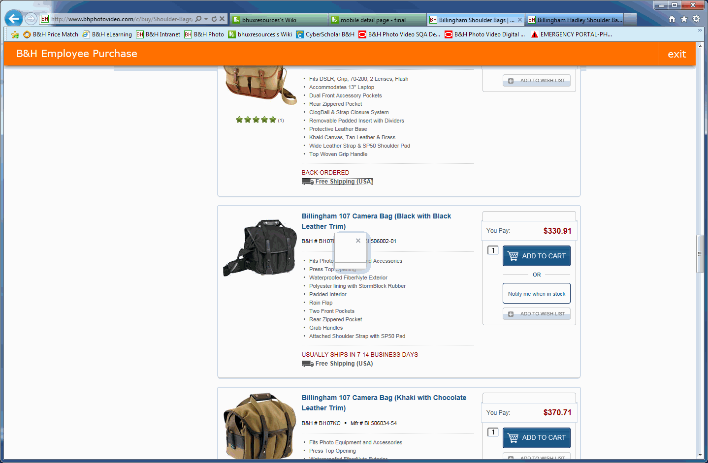Switch to Billingham Hadley Shoulder Bag tab
This screenshot has height=463, width=708.
(575, 20)
